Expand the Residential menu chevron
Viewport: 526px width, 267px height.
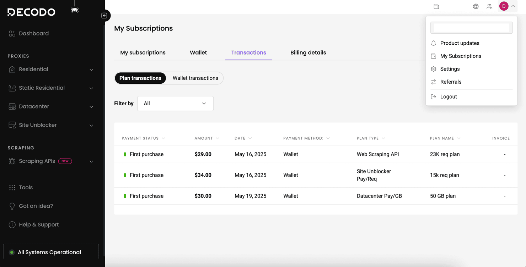[x=91, y=69]
